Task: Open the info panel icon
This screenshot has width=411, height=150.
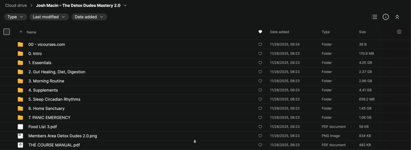Action: click(x=386, y=17)
